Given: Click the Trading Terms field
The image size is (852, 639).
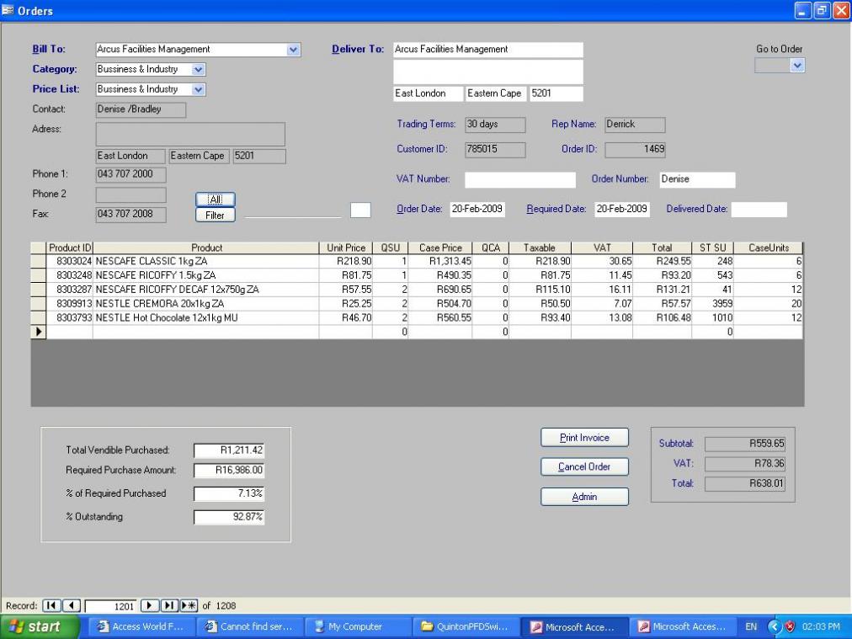Looking at the screenshot, I should coord(495,125).
